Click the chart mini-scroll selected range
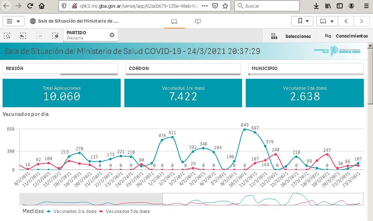 click(x=263, y=199)
